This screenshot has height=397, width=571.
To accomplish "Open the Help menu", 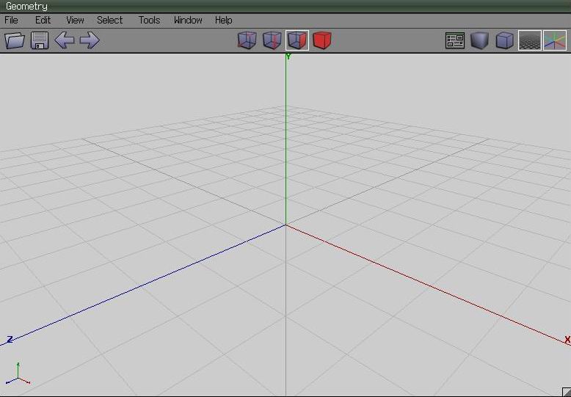I will 224,20.
